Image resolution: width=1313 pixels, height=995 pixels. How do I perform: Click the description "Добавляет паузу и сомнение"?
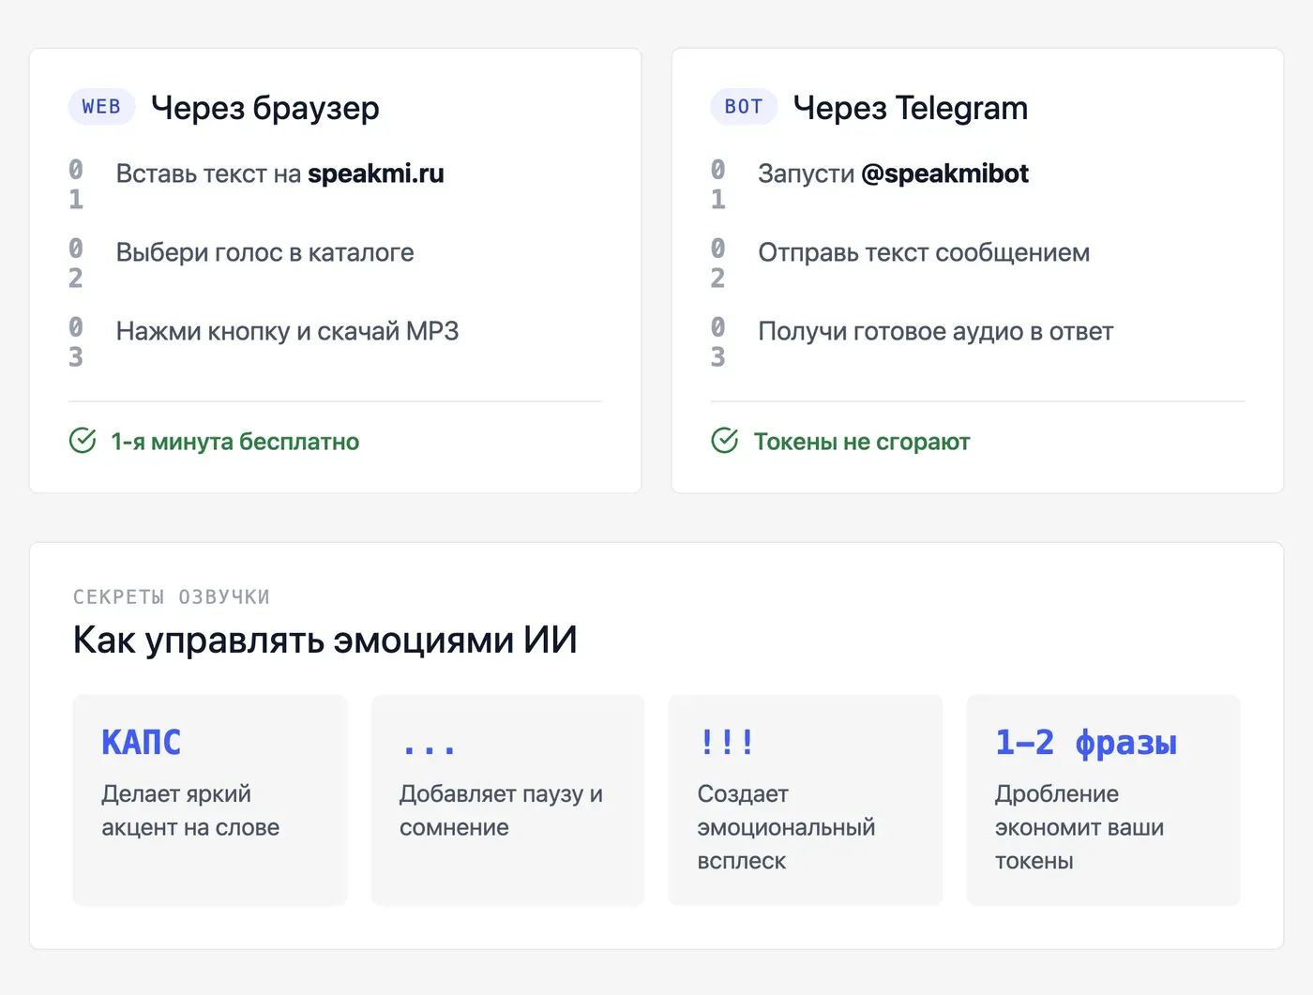(501, 810)
